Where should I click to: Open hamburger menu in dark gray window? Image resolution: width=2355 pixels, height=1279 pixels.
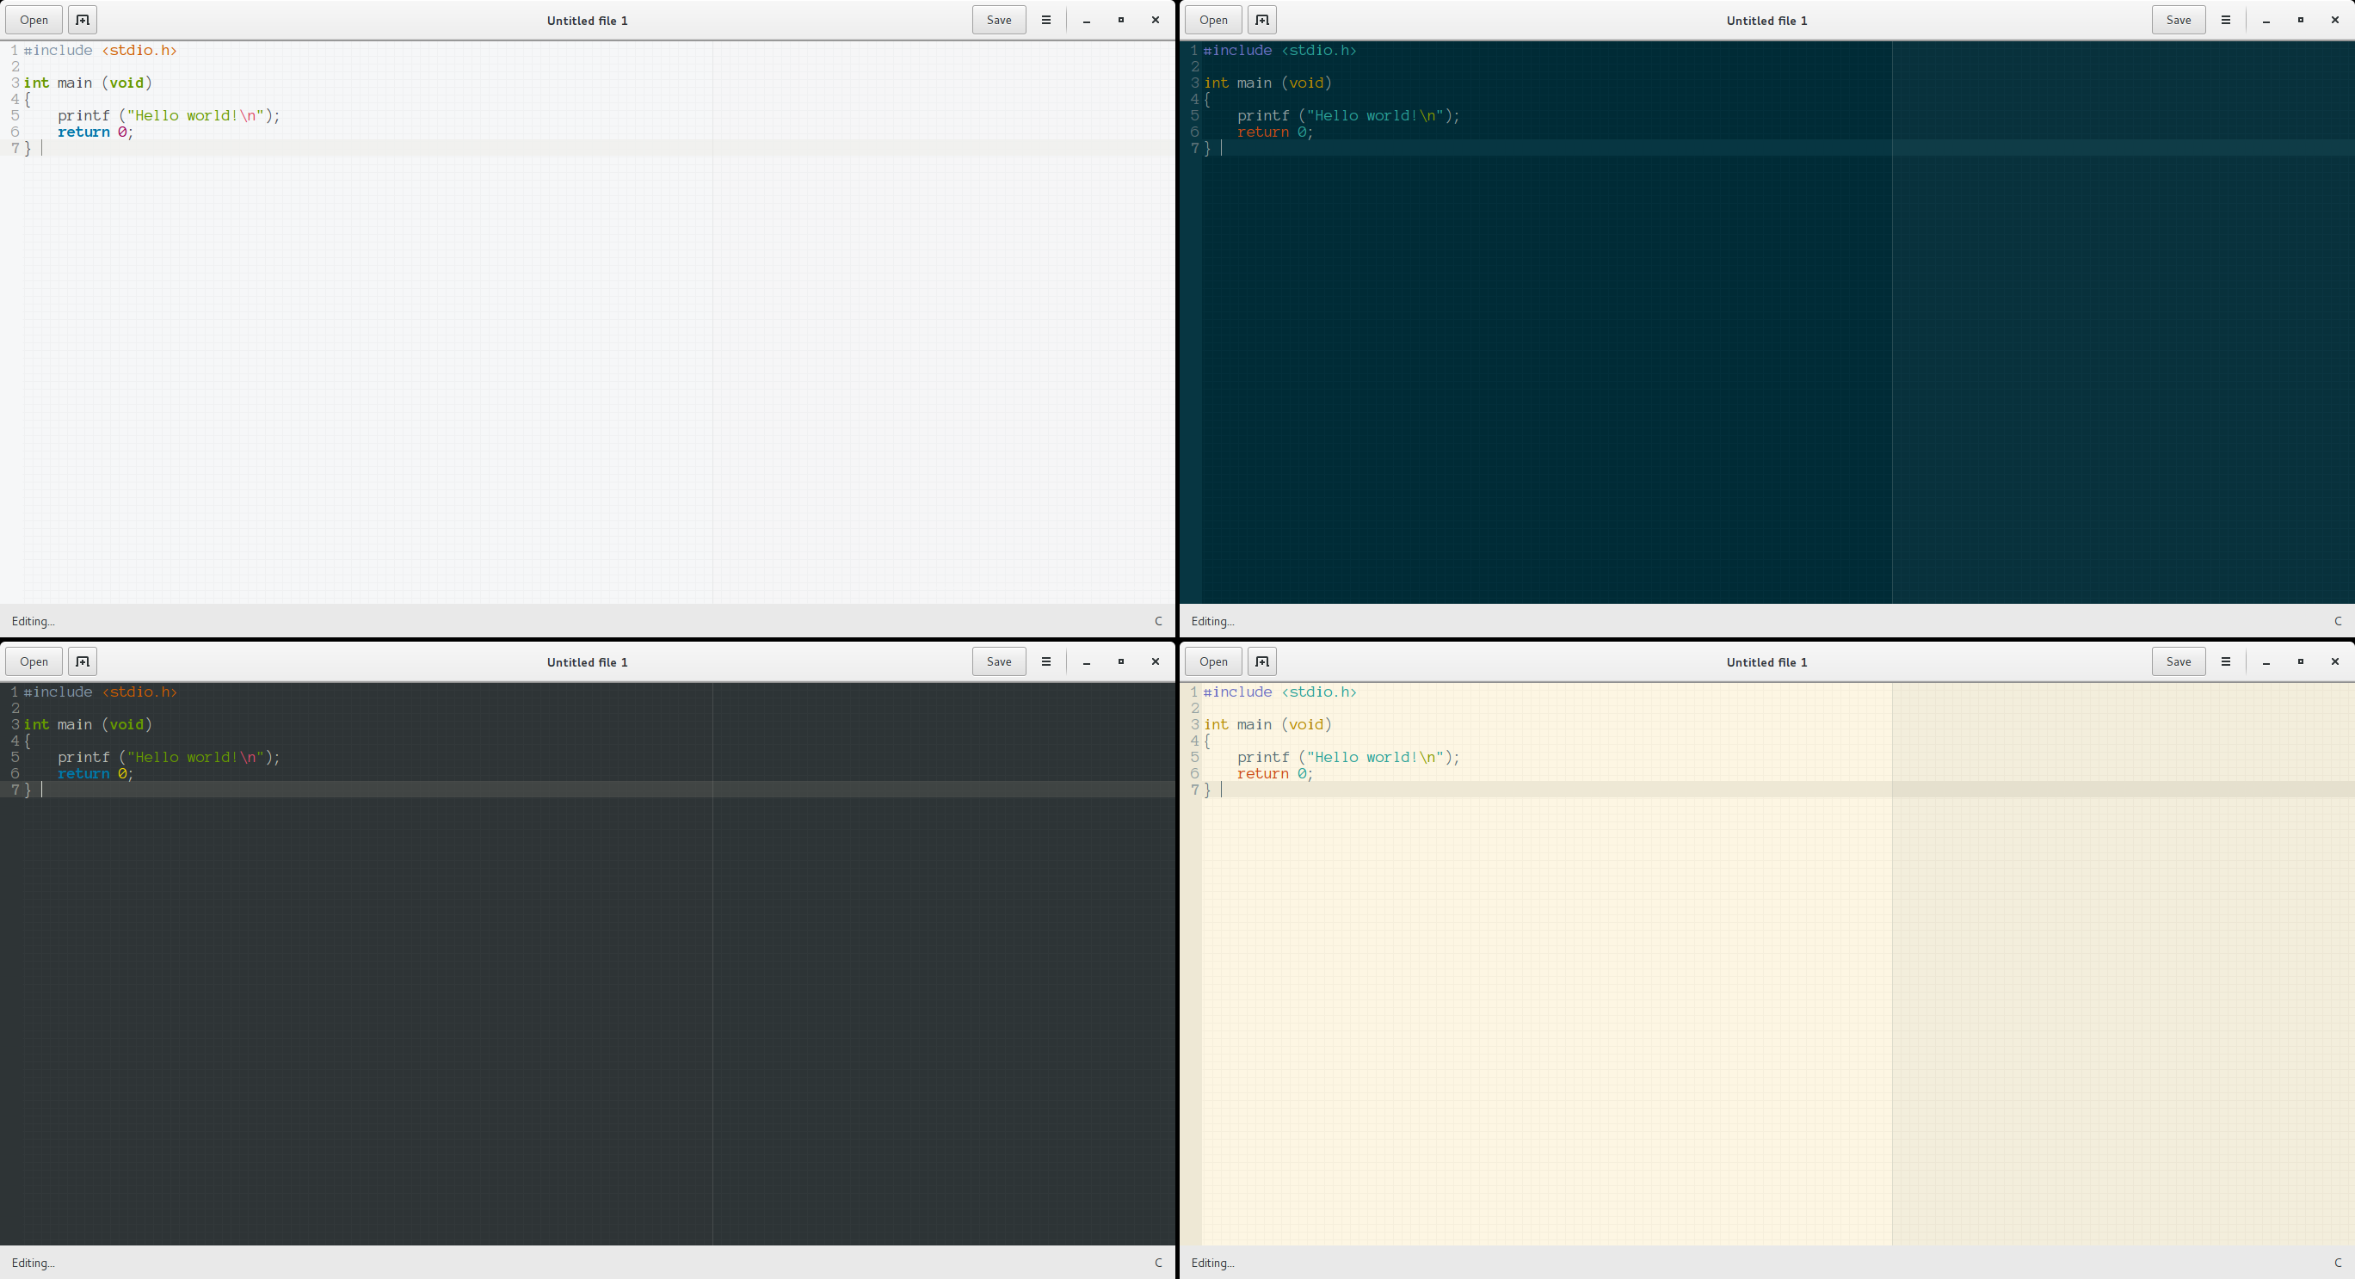point(1046,661)
